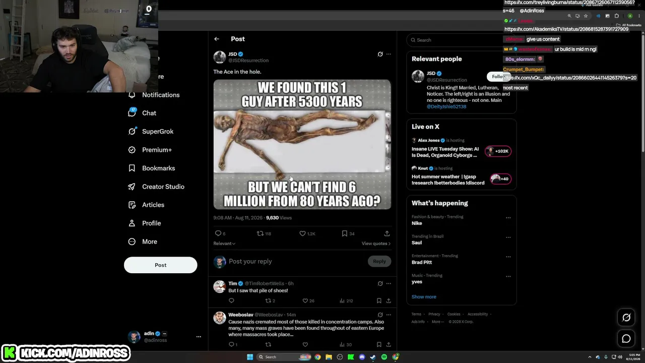Screen dimensions: 645x363
Task: Click the white Post compose button
Action: [x=160, y=265]
